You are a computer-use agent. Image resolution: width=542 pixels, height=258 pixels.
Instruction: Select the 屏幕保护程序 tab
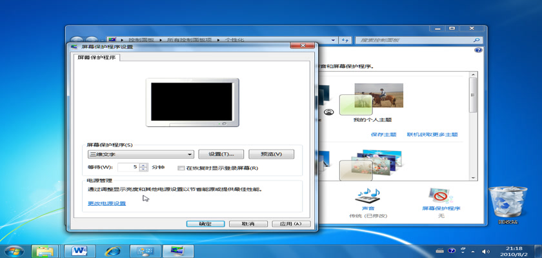(x=97, y=57)
